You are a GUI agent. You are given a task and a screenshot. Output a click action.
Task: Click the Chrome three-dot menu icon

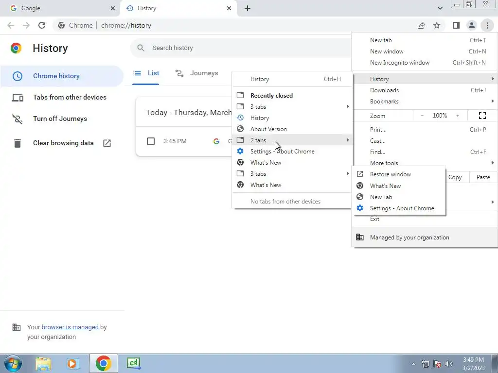[487, 25]
